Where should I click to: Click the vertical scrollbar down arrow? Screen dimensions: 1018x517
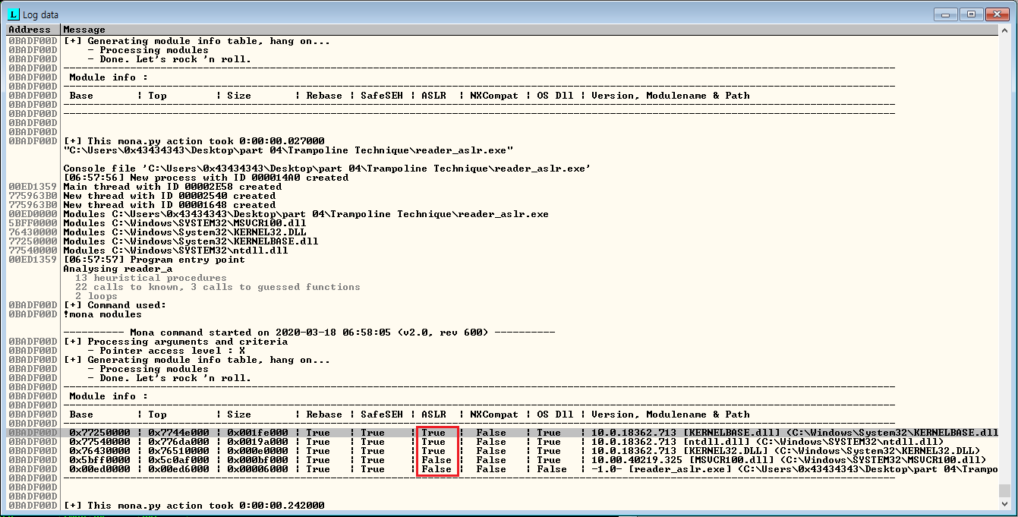pos(1004,505)
